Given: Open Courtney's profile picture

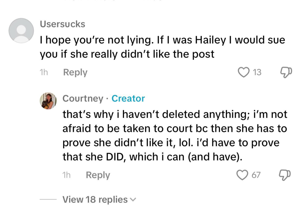Looking at the screenshot, I should (x=48, y=101).
